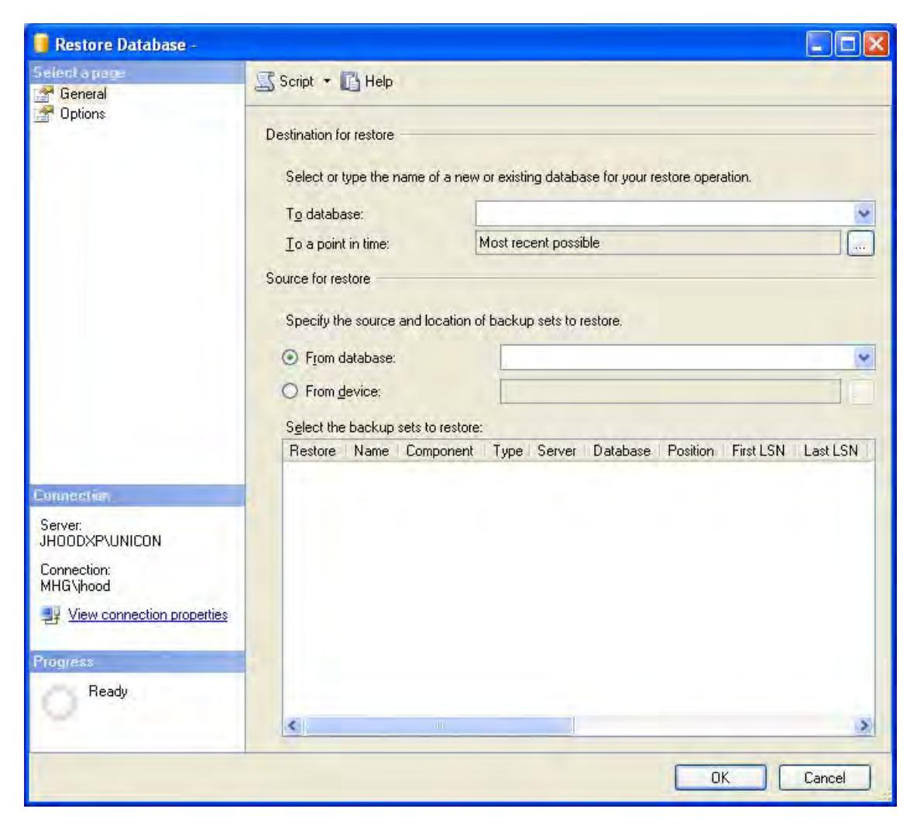The image size is (917, 826).
Task: Click the Database column header
Action: coord(622,451)
